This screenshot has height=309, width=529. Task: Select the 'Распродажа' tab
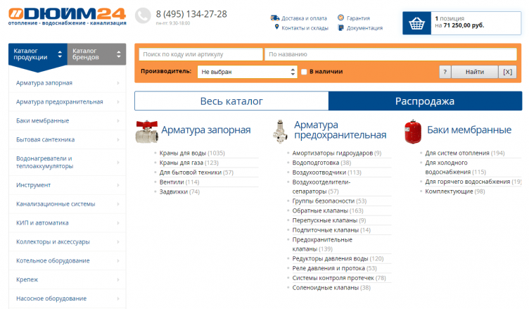coord(425,101)
